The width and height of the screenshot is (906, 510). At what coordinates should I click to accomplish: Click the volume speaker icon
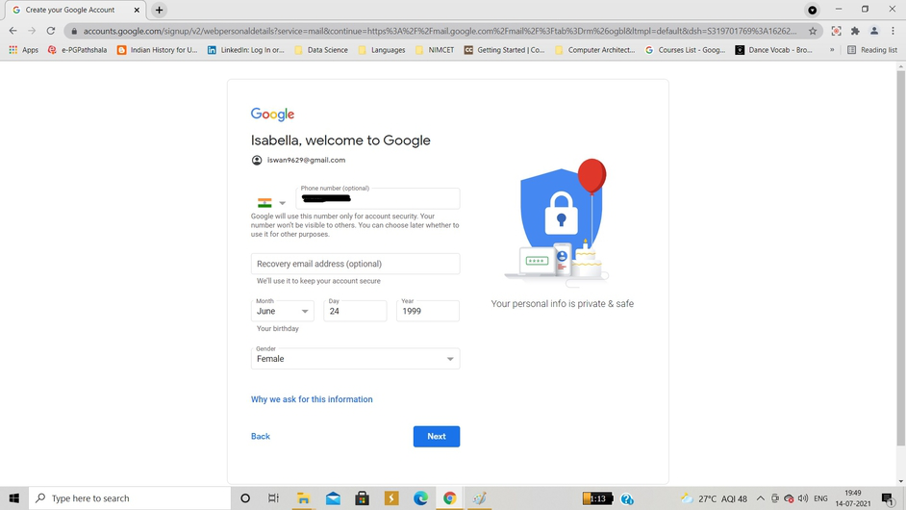pyautogui.click(x=802, y=498)
